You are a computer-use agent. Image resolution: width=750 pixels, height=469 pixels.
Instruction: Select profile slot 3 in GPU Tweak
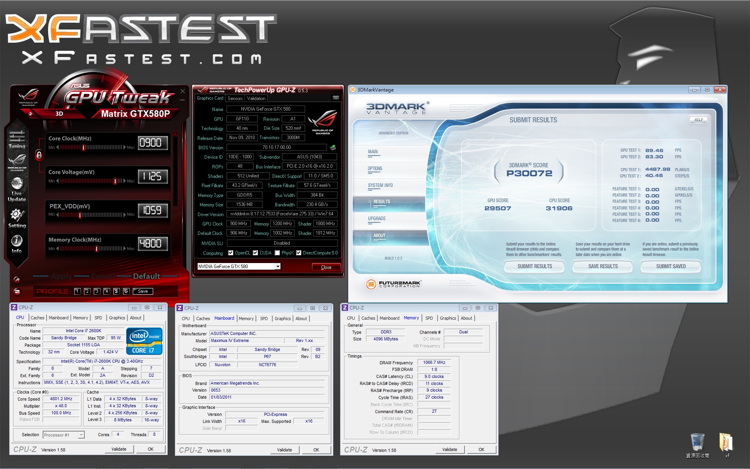coord(97,291)
